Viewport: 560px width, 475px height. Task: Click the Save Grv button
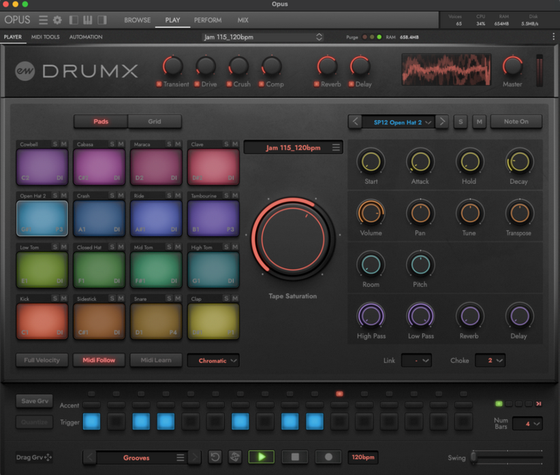pyautogui.click(x=35, y=401)
